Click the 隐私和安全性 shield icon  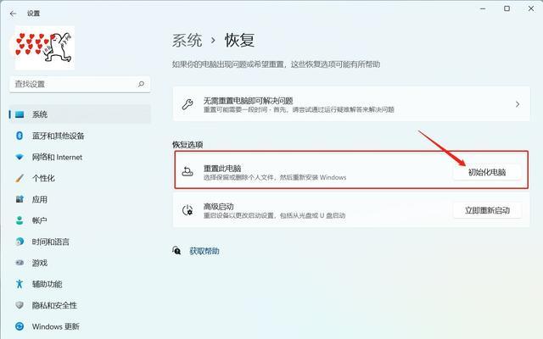(x=20, y=305)
